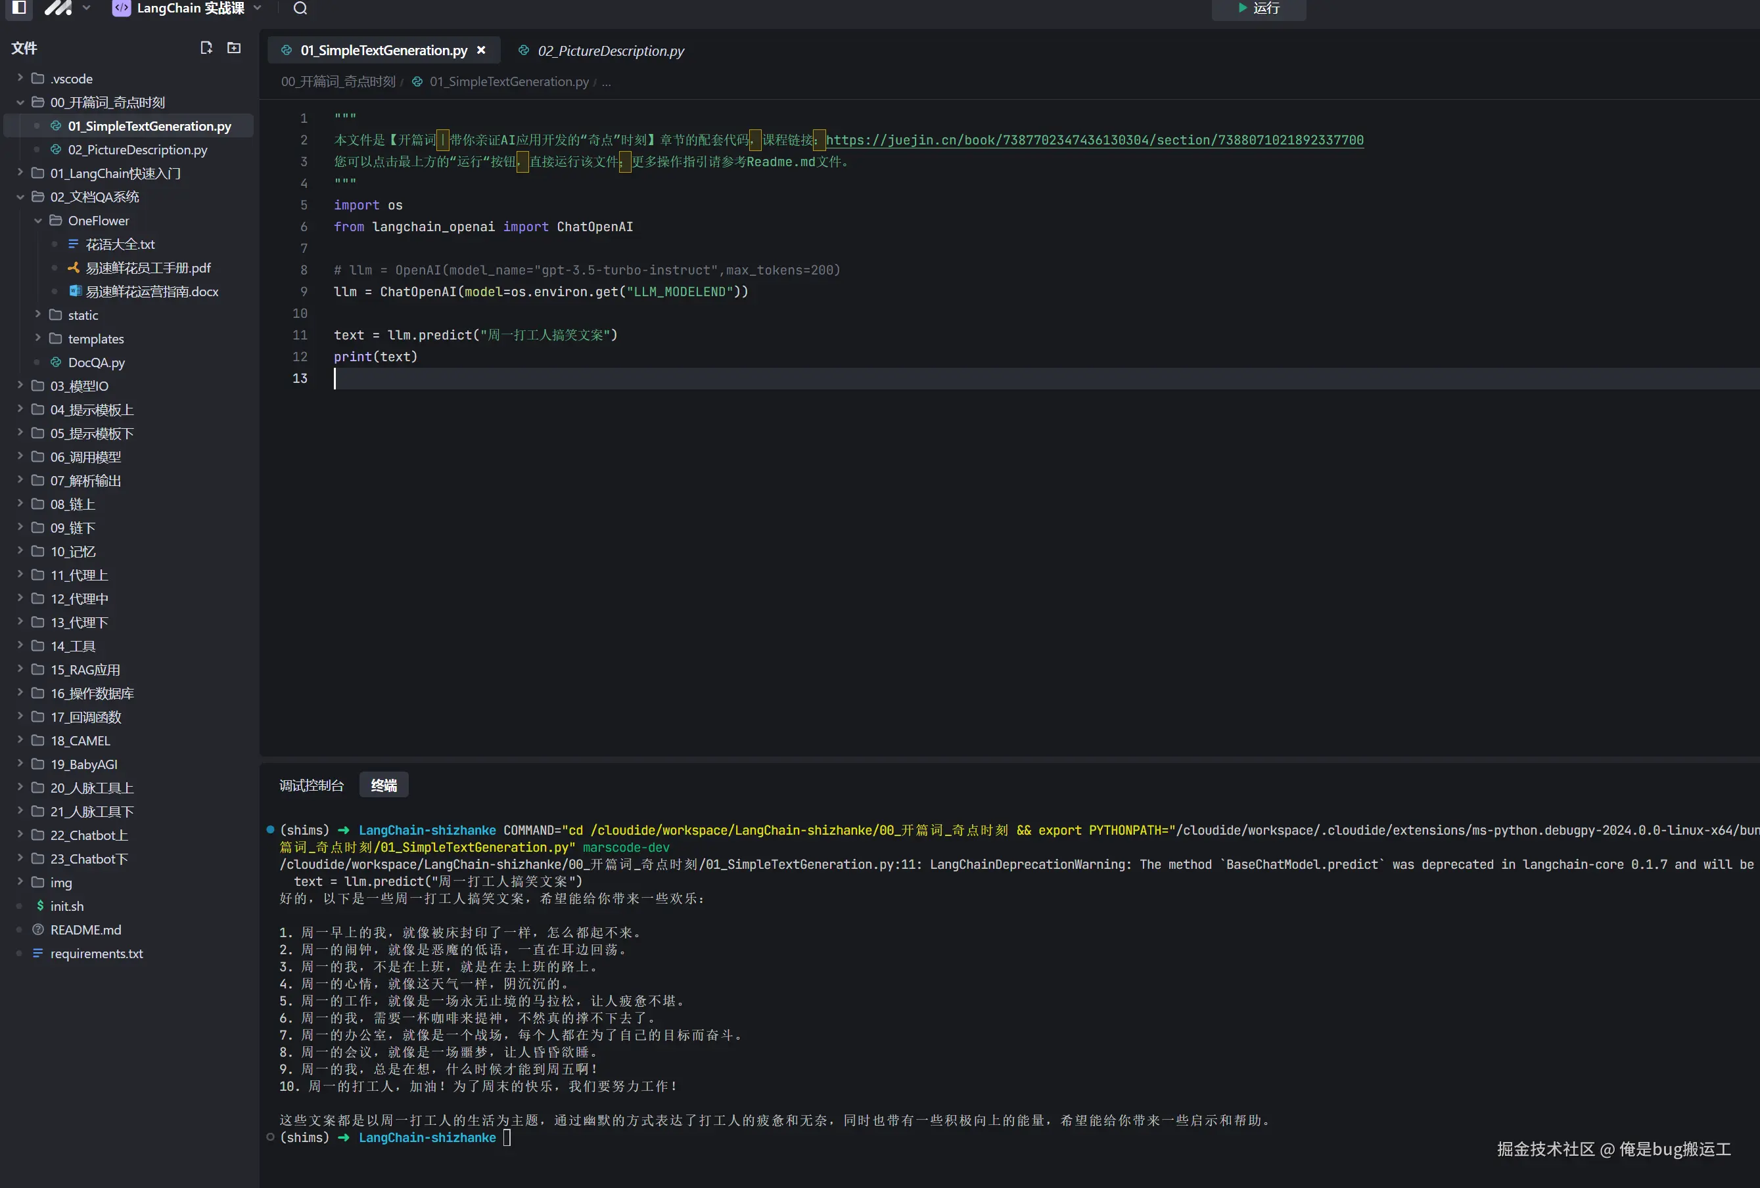Open the 易速鲜花员工手册.pdf file

(148, 268)
